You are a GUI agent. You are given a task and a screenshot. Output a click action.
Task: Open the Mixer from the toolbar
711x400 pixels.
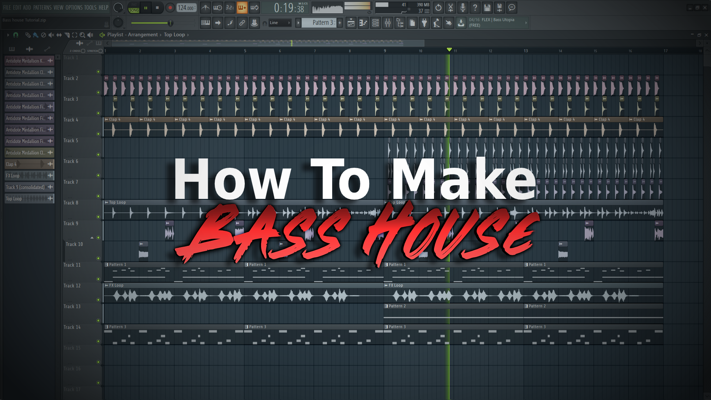click(x=387, y=23)
